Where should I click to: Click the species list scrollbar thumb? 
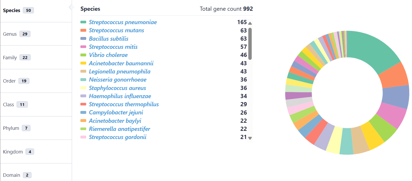coord(250,44)
